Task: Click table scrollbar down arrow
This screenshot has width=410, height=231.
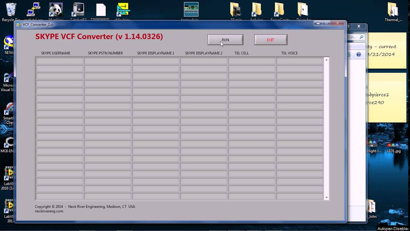Action: point(326,198)
